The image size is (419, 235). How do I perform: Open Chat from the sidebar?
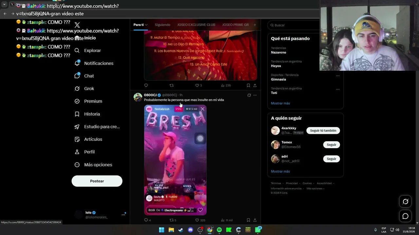tap(84, 76)
